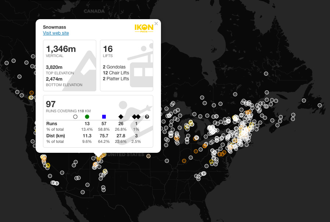Select the 27.8 km distance value

(121, 136)
